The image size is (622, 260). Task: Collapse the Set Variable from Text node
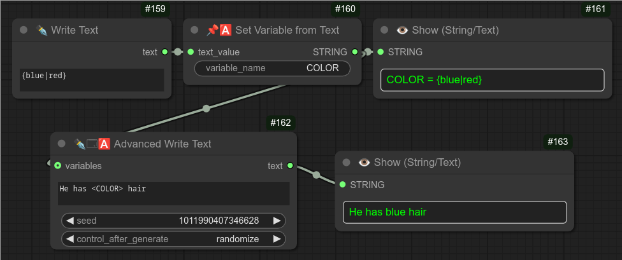194,30
